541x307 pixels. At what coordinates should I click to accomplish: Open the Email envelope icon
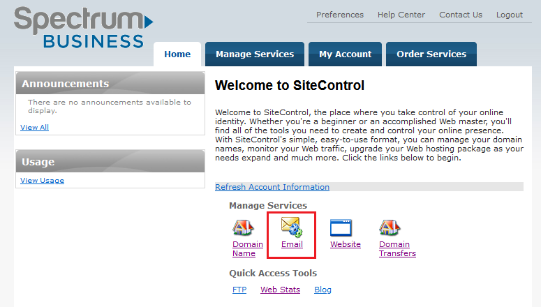[291, 227]
